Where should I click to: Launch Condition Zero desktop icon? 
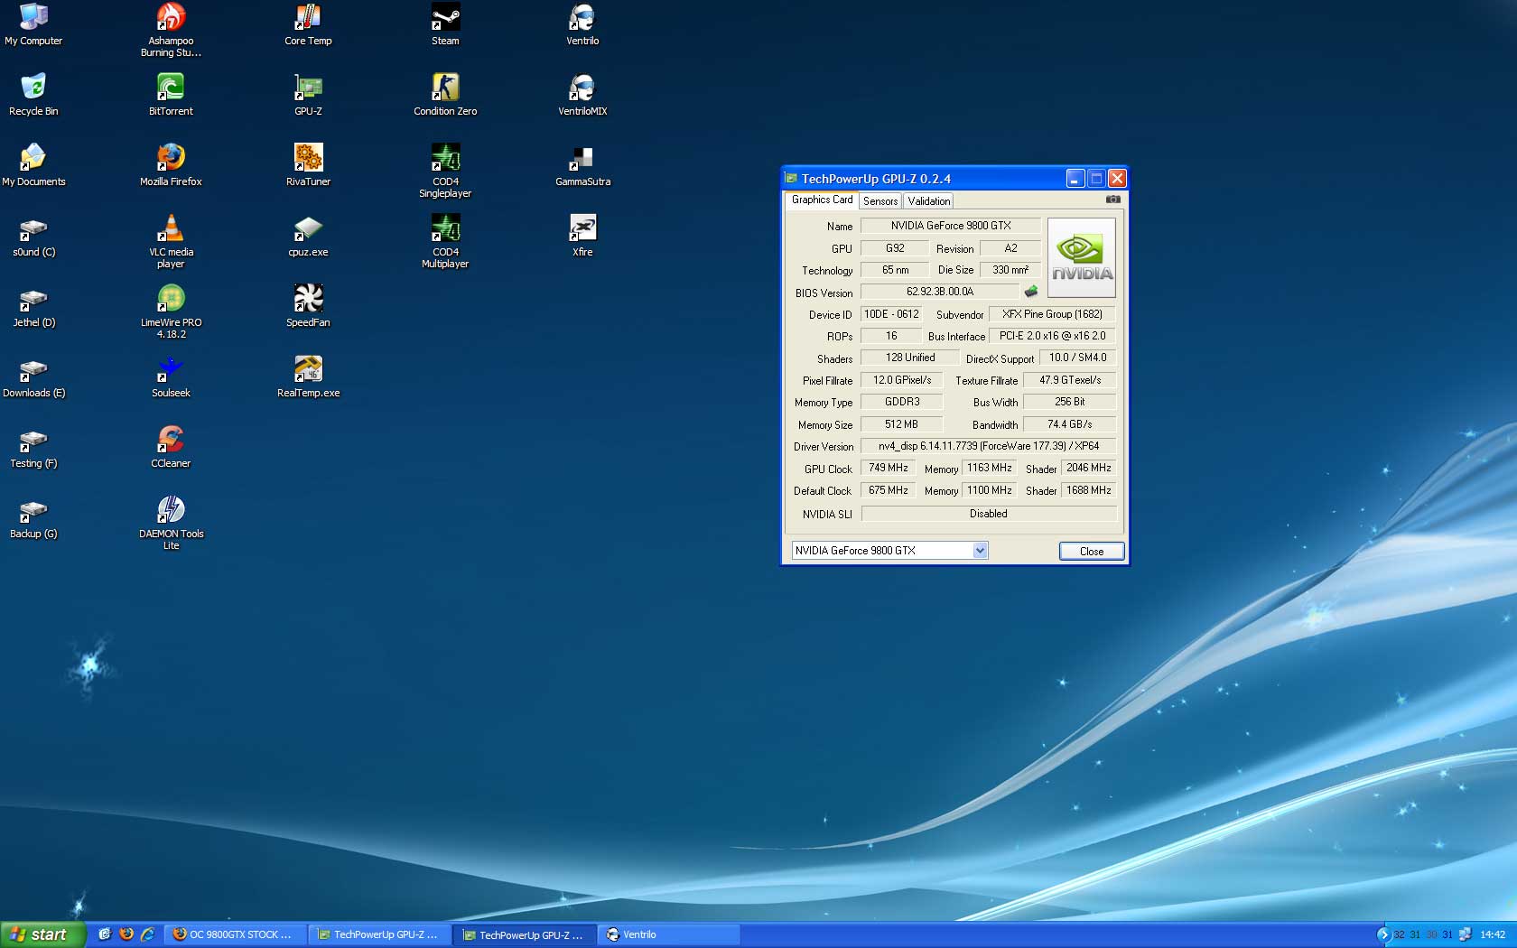445,95
